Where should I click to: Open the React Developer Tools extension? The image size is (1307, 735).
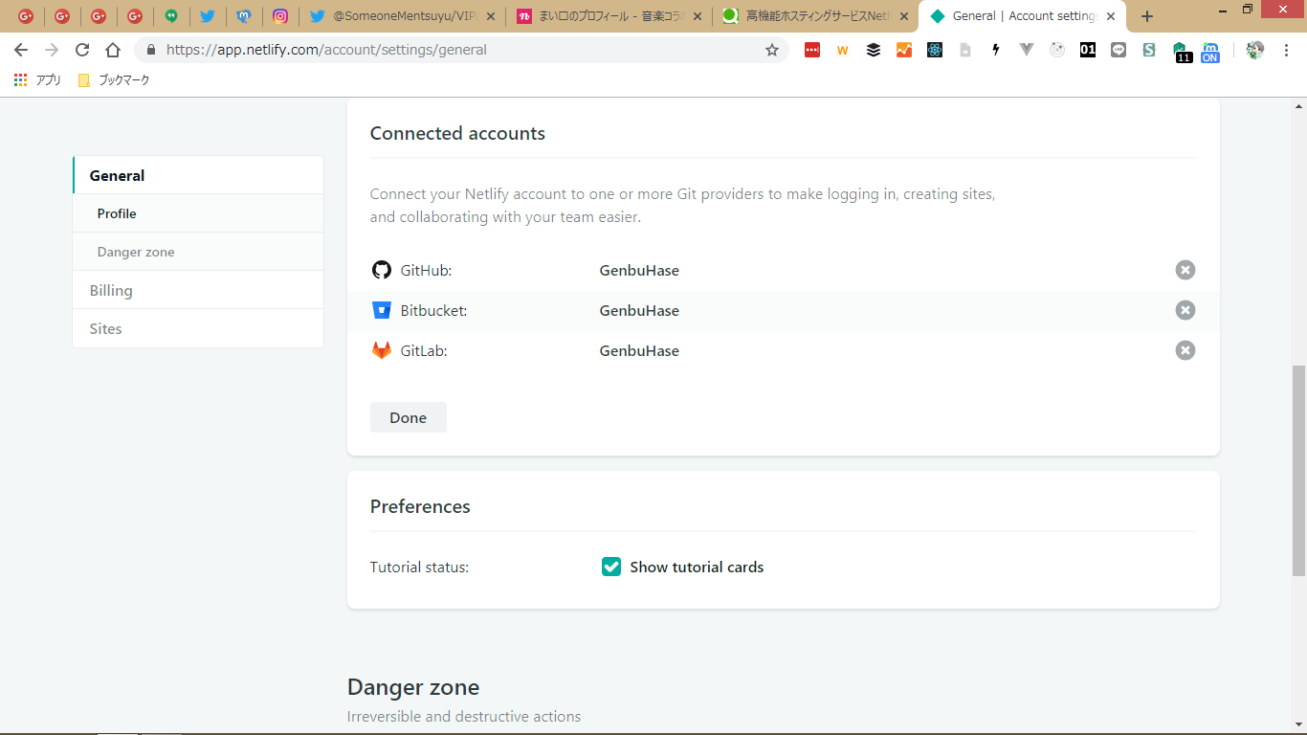pos(935,50)
